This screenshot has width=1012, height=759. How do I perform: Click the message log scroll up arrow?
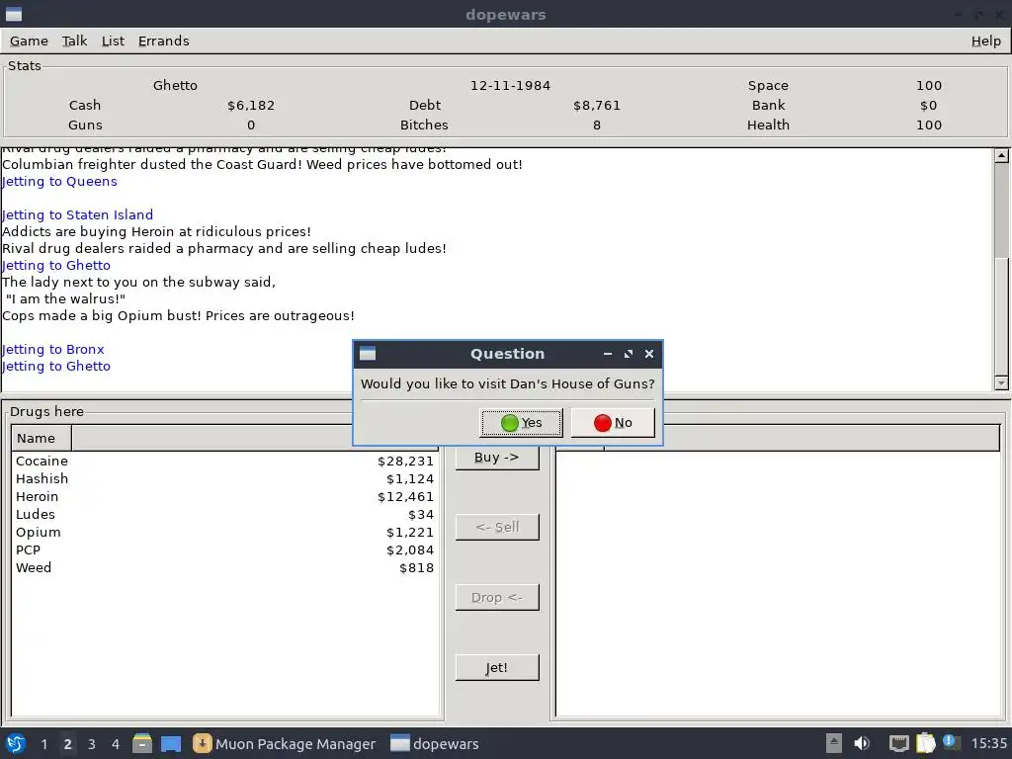pyautogui.click(x=1001, y=155)
